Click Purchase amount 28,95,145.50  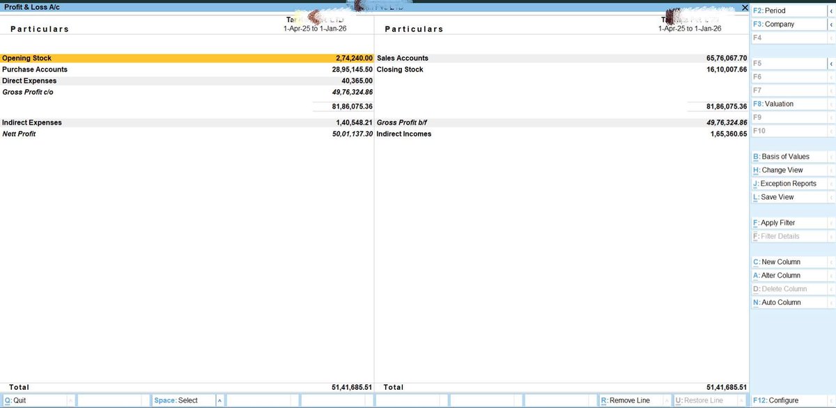click(352, 70)
